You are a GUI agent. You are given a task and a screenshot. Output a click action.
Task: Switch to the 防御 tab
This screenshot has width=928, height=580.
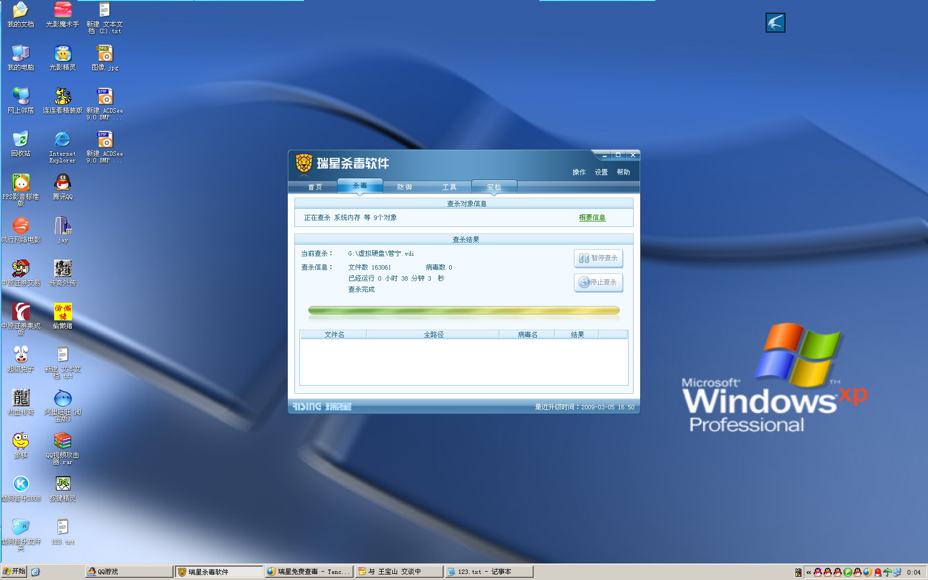tap(404, 187)
